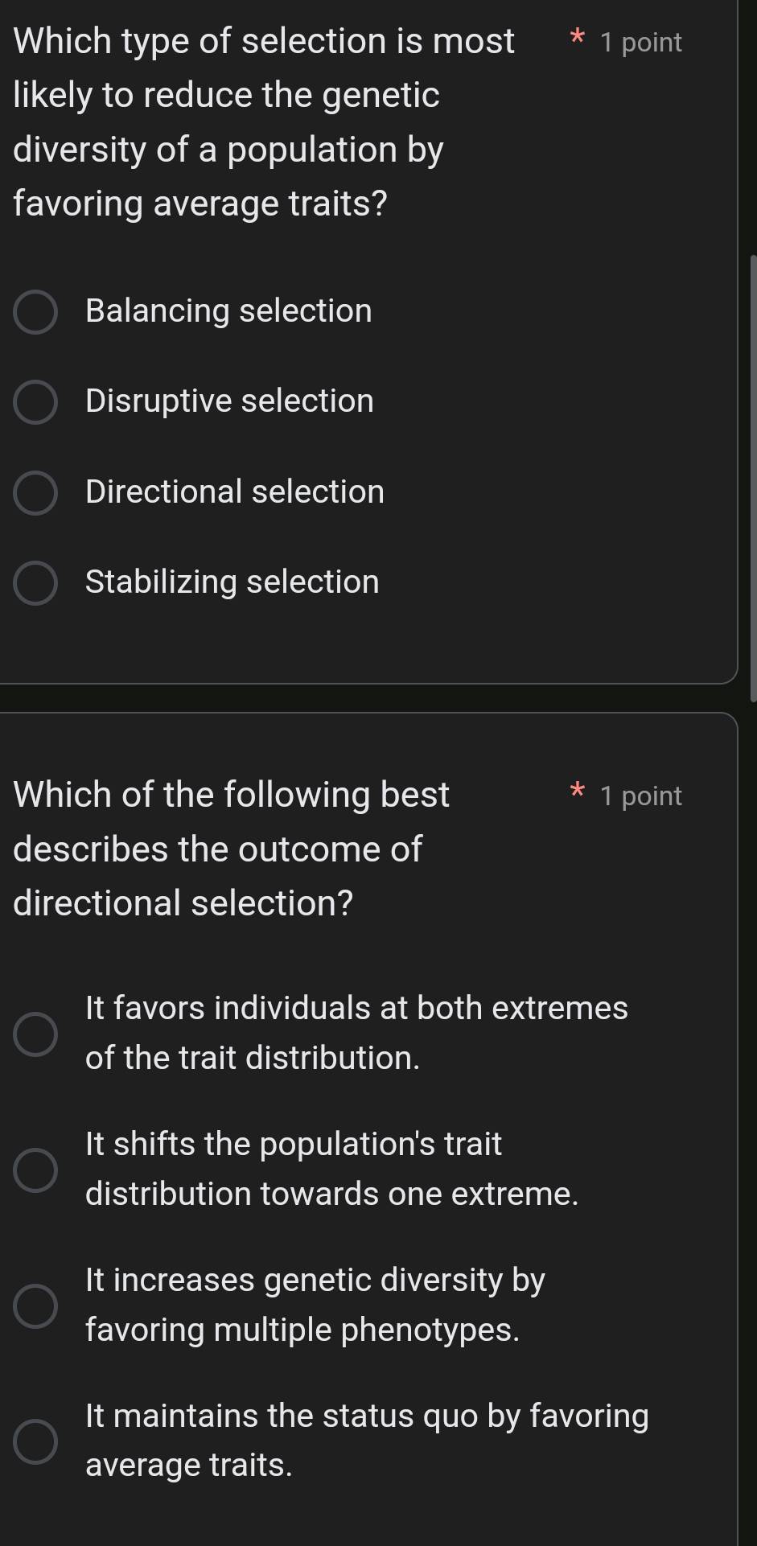Click the 1 point label on first question
757x1546 pixels.
(640, 41)
